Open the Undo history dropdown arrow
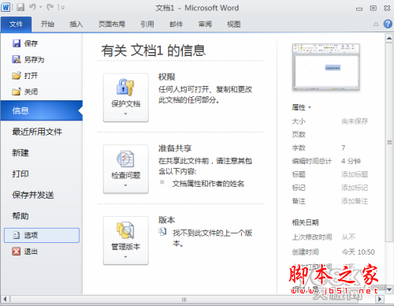 41,7
